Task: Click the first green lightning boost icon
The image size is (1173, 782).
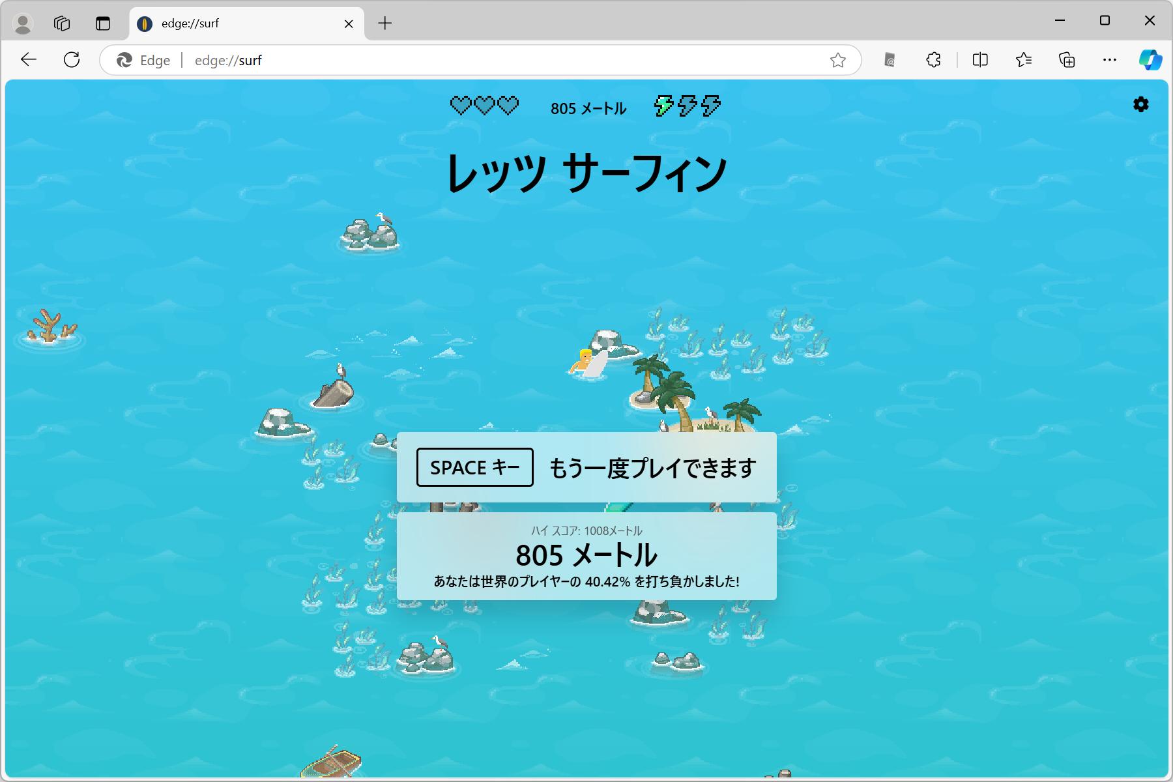Action: (x=663, y=106)
